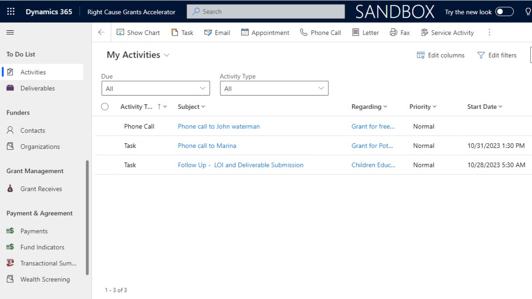Screen dimensions: 532x299
Task: Click the Edit columns button
Action: click(441, 55)
